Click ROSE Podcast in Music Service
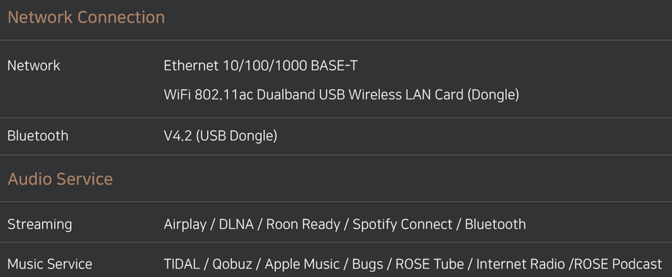The image size is (672, 277). pos(617,264)
